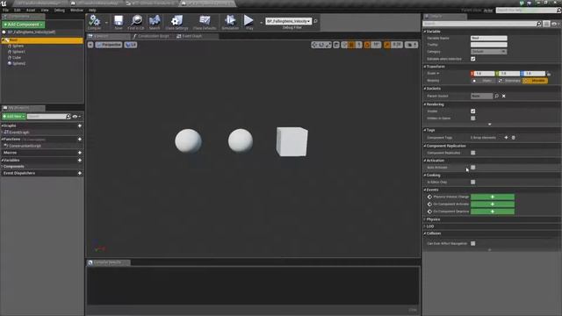Open My Blueprint view options eye dropdown
Screen dimensions: 562x316
(x=76, y=117)
